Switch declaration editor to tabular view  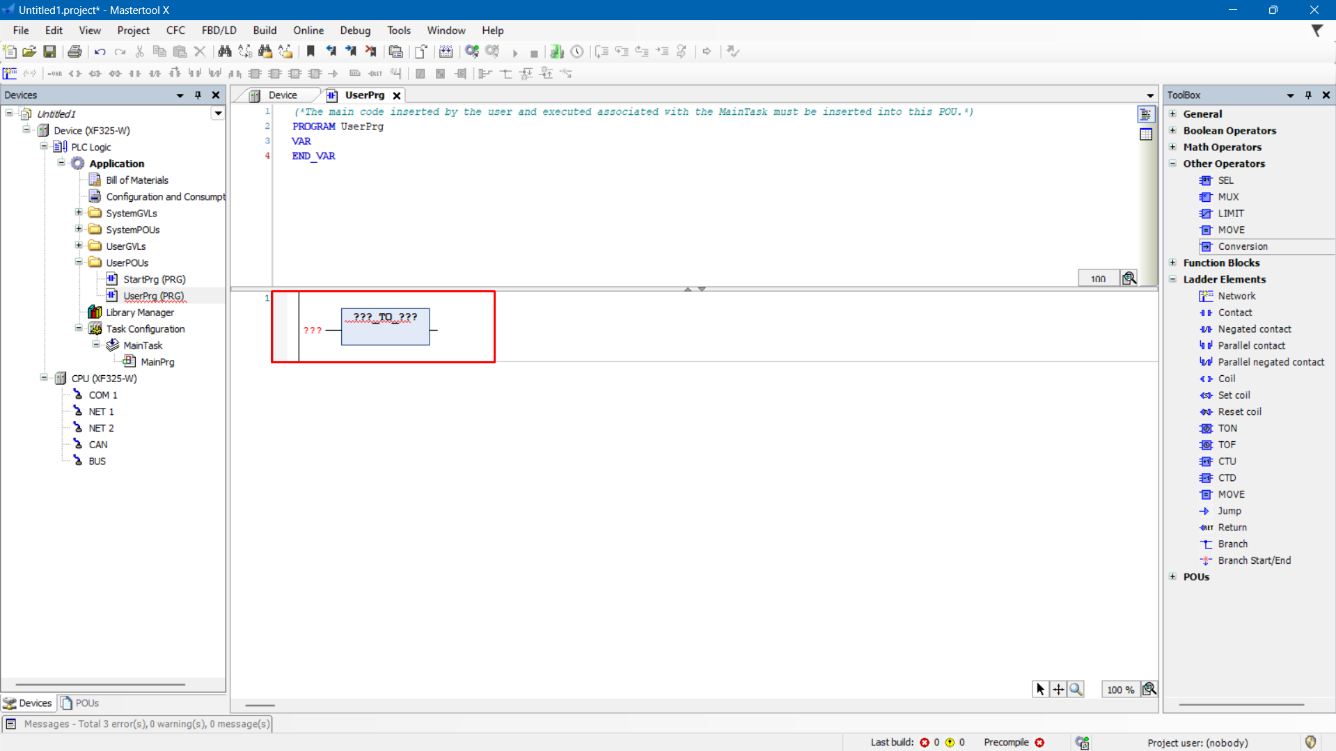(x=1146, y=134)
